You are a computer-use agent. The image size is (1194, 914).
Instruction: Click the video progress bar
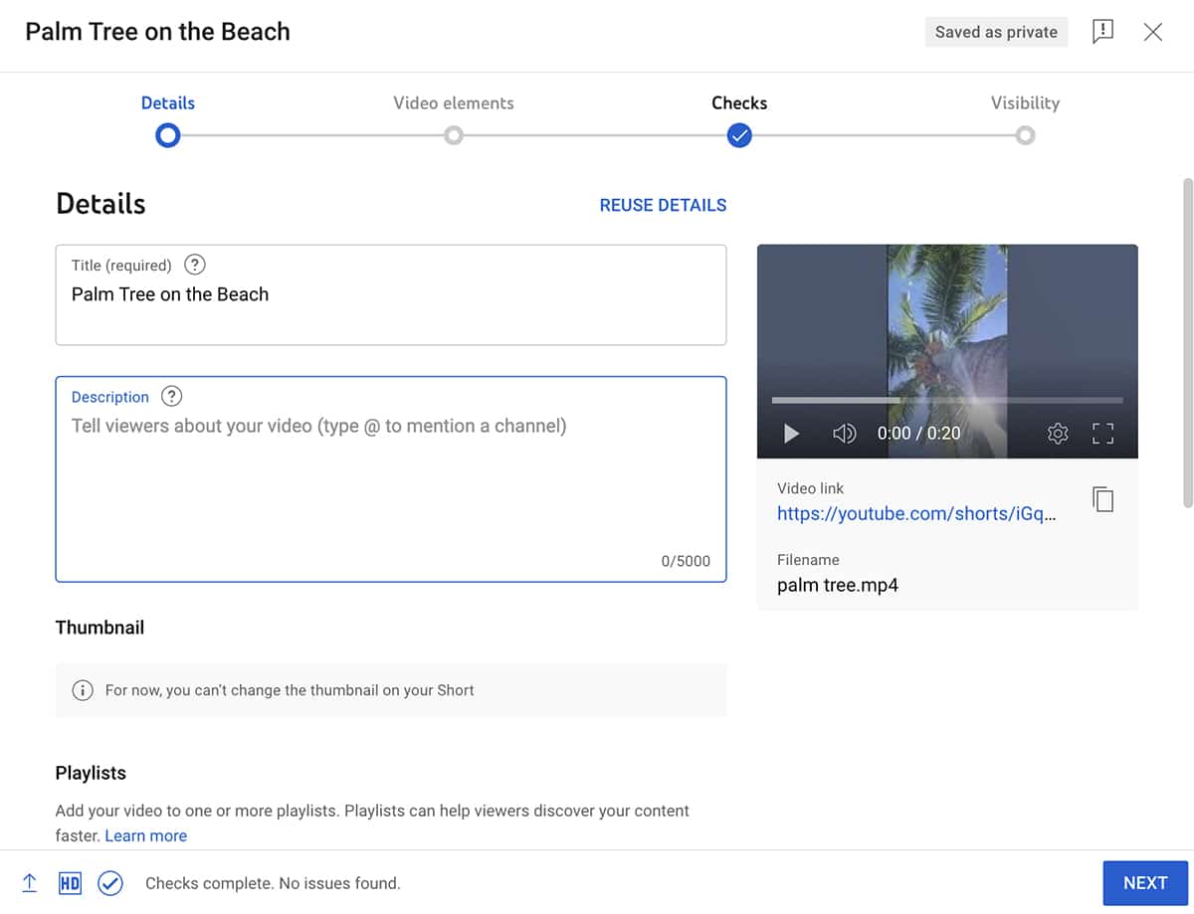pos(945,400)
